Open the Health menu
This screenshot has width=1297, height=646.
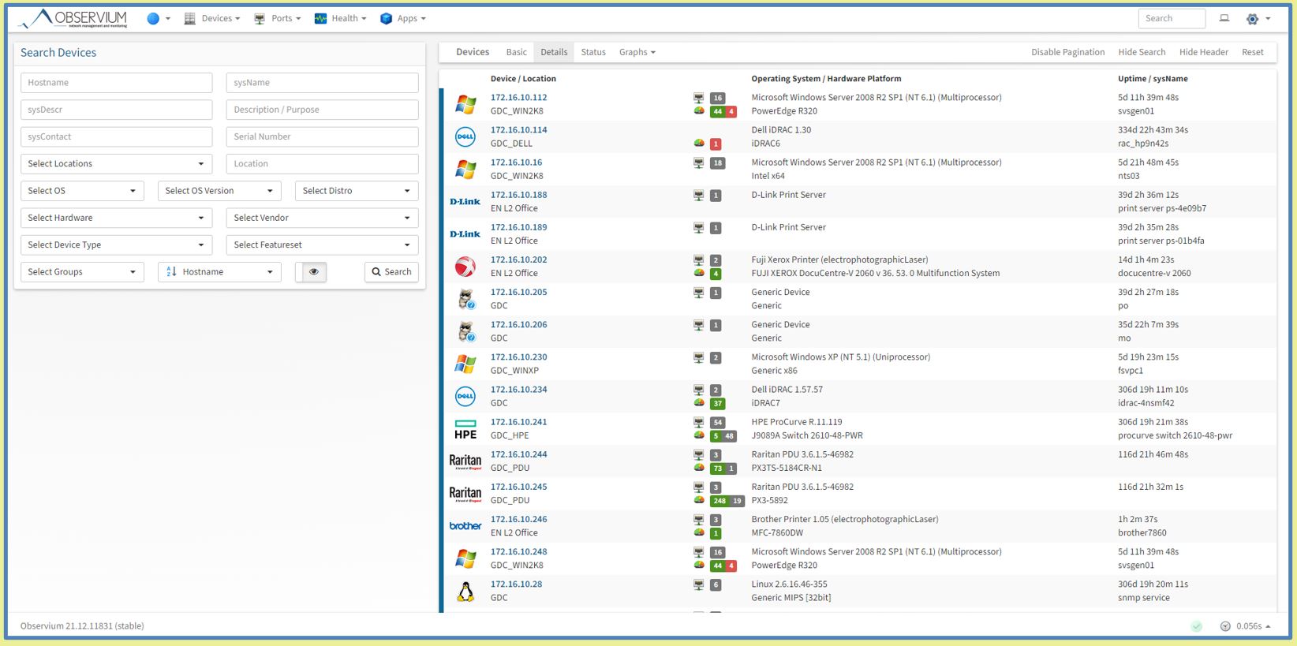pyautogui.click(x=340, y=18)
